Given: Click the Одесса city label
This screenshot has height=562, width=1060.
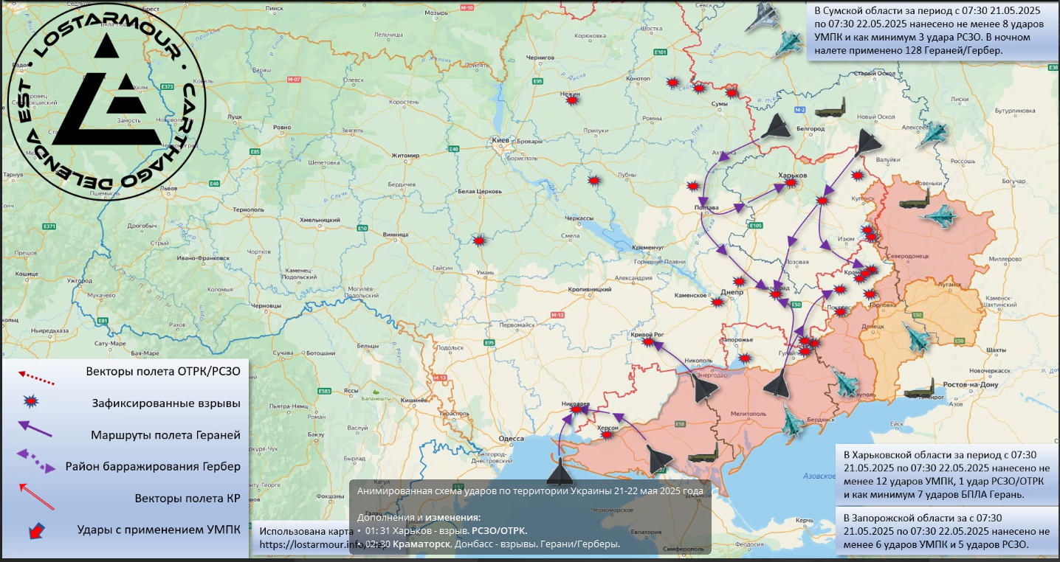Looking at the screenshot, I should [511, 438].
